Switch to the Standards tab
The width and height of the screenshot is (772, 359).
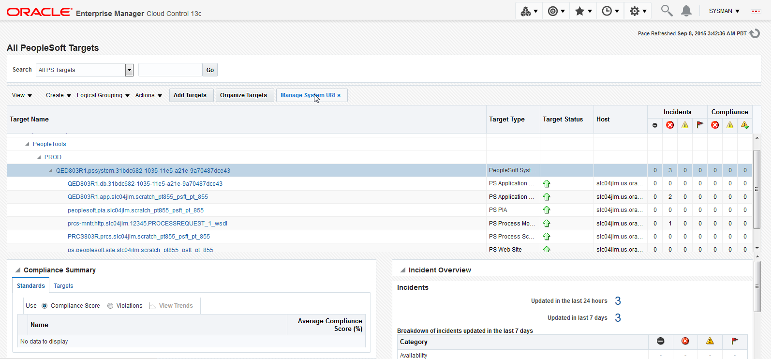point(31,286)
